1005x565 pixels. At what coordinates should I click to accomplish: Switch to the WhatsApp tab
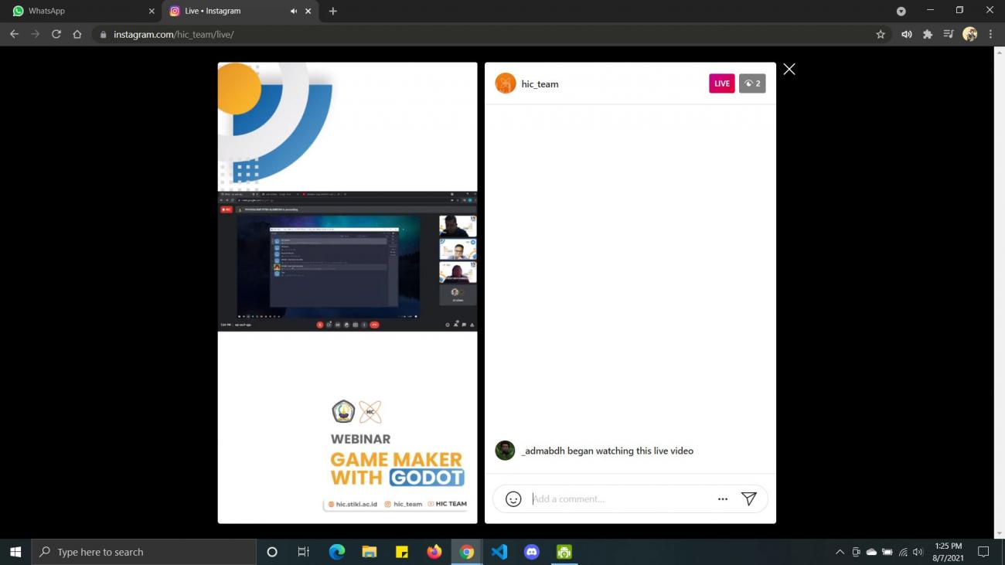[77, 12]
